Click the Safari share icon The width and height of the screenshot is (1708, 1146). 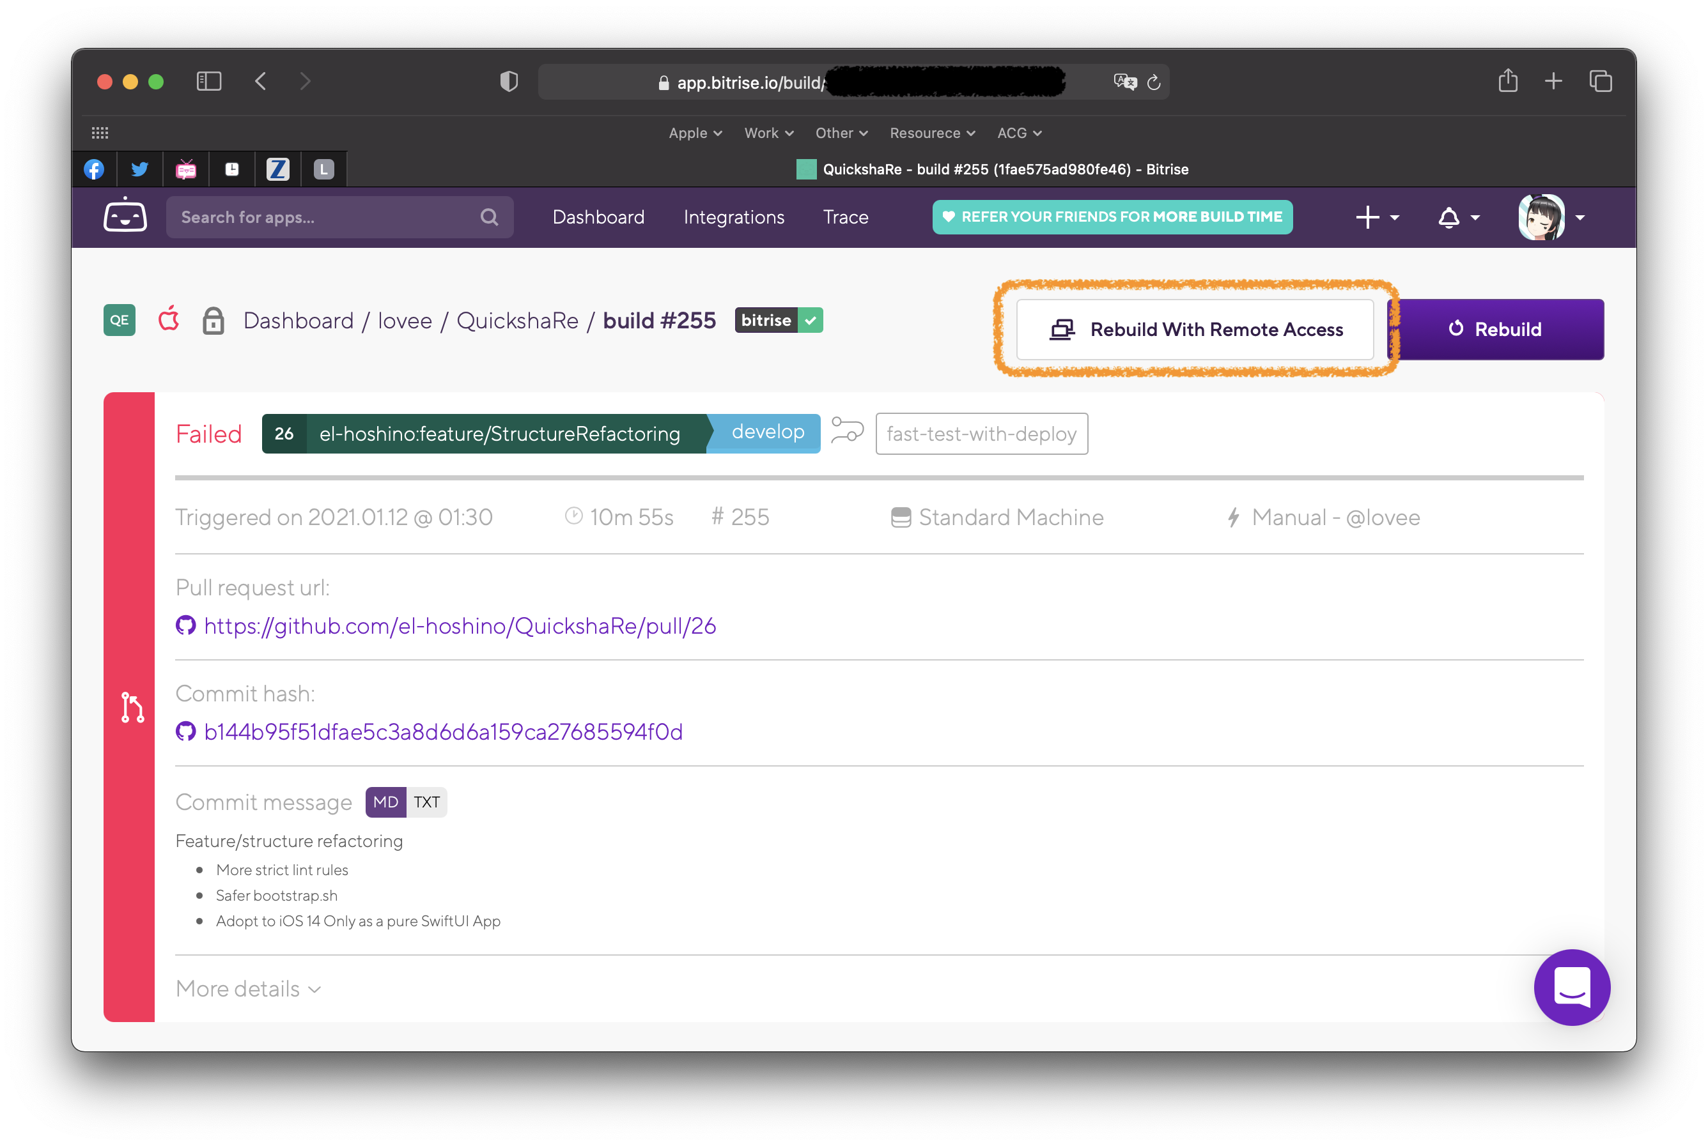(x=1508, y=81)
